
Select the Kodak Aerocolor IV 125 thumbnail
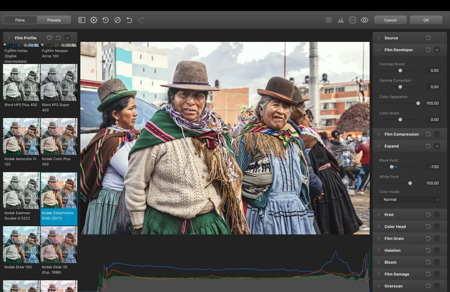point(21,137)
